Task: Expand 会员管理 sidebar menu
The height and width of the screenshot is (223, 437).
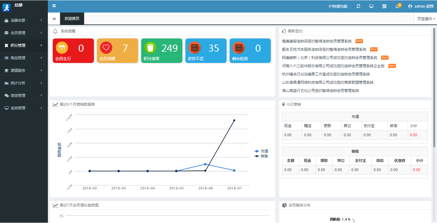Action: pyautogui.click(x=24, y=33)
